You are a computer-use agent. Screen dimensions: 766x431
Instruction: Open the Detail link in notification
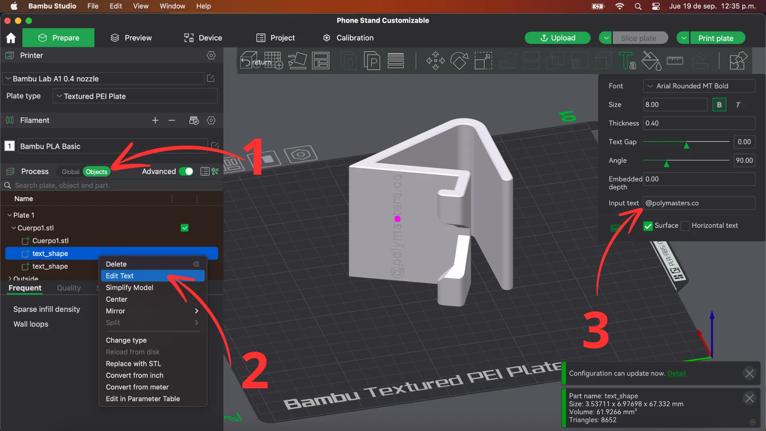pos(677,374)
